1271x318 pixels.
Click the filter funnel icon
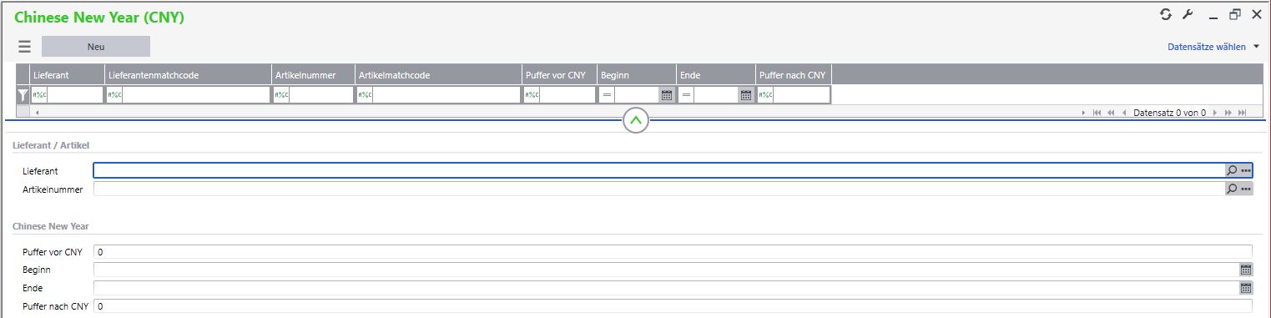tap(23, 95)
